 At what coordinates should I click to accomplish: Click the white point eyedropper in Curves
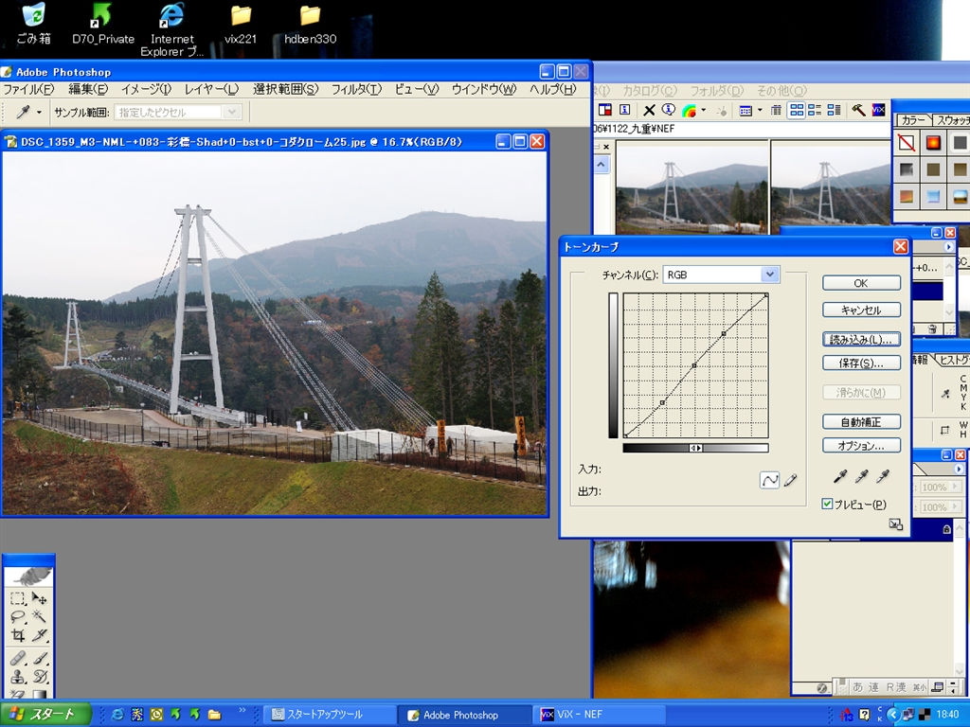click(x=883, y=477)
